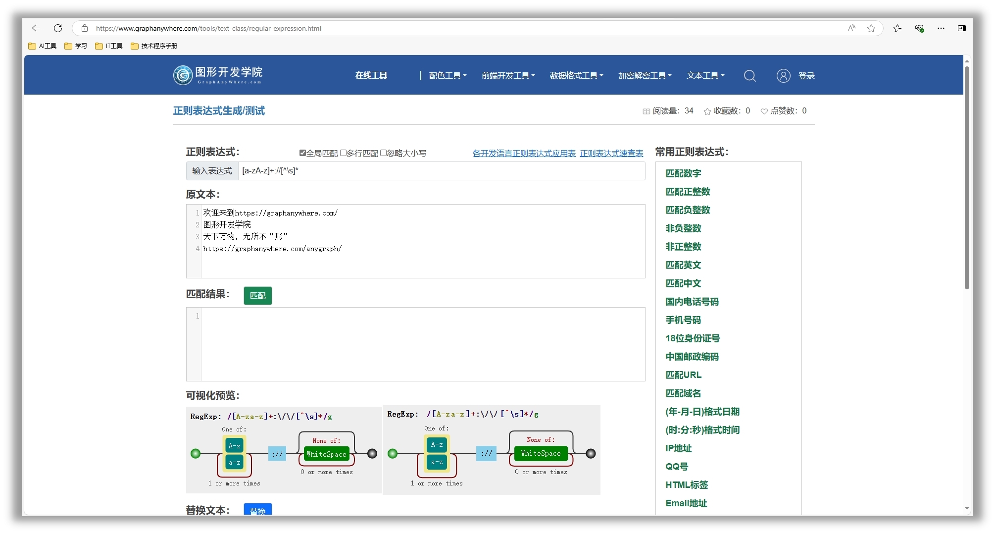Click the 阅读量 book icon

(646, 111)
